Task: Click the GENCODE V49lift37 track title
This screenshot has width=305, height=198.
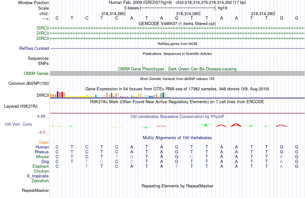Action: [177, 24]
